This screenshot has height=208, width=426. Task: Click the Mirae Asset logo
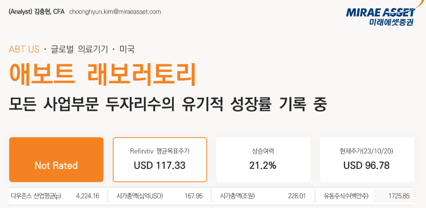(x=381, y=16)
